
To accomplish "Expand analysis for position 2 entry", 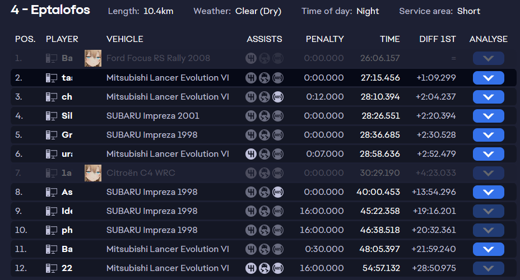I will click(489, 78).
